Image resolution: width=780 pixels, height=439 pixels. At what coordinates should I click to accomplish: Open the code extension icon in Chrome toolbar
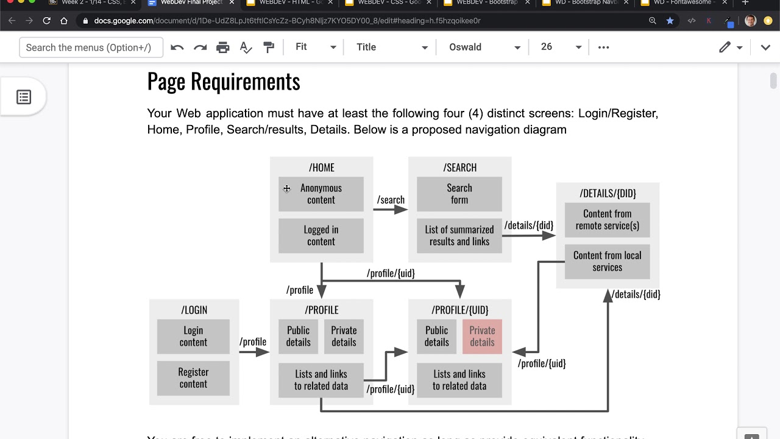(x=691, y=21)
